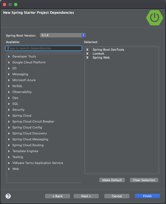This screenshot has height=204, width=166.
Task: Expand the Web category triangle
Action: point(9,169)
